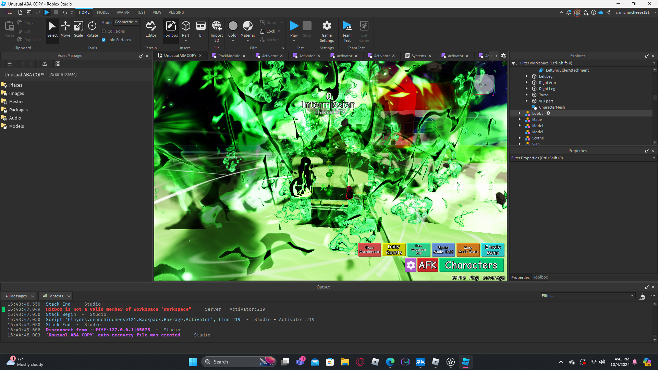658x370 pixels.
Task: Start a Team Test
Action: coord(347,31)
